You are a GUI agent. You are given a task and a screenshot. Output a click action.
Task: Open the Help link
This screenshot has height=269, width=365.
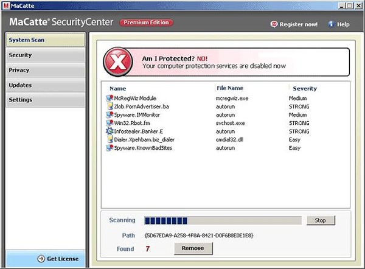(343, 24)
